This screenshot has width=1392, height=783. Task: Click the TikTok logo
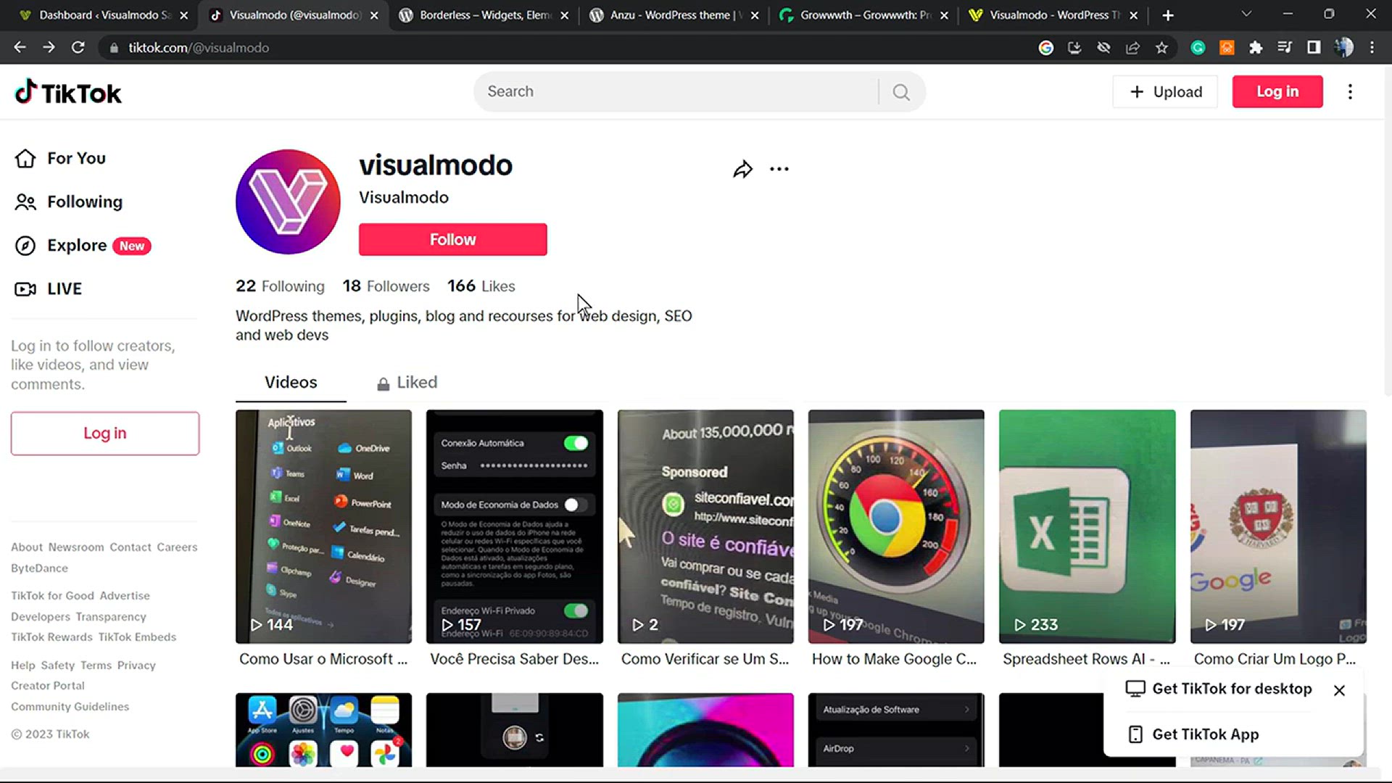68,92
